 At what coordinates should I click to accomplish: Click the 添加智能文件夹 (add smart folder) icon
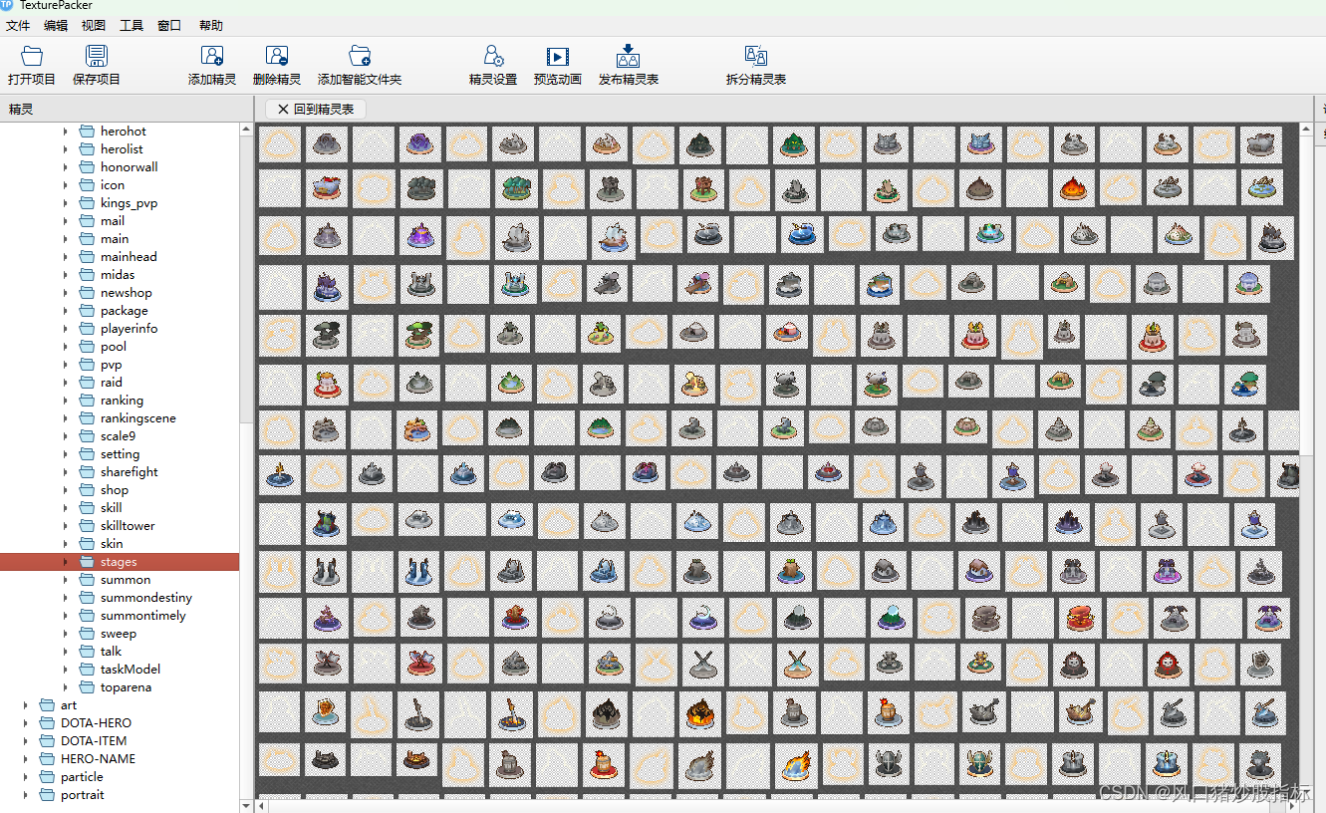(360, 56)
